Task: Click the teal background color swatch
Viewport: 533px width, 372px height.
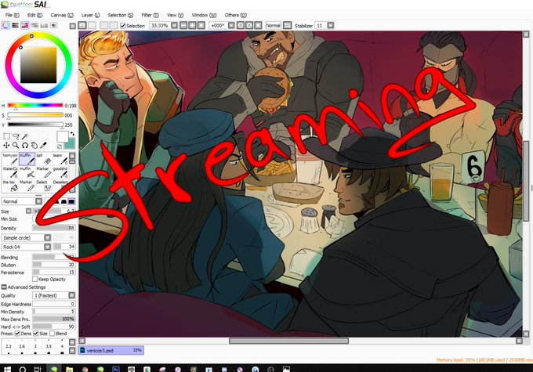Action: [x=70, y=144]
